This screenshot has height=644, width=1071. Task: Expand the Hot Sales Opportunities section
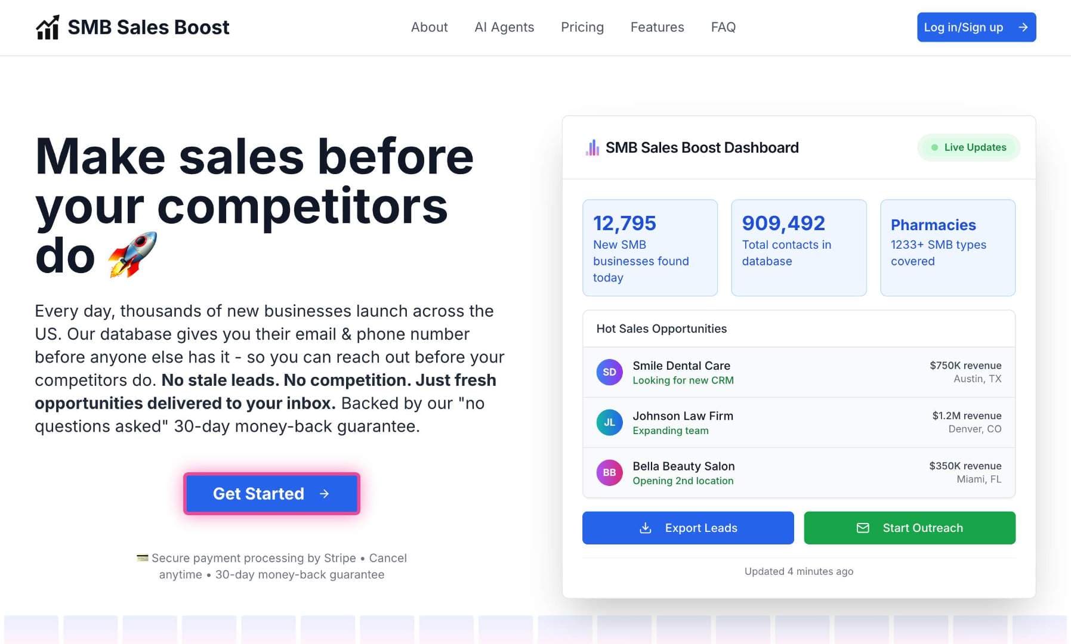pos(662,329)
